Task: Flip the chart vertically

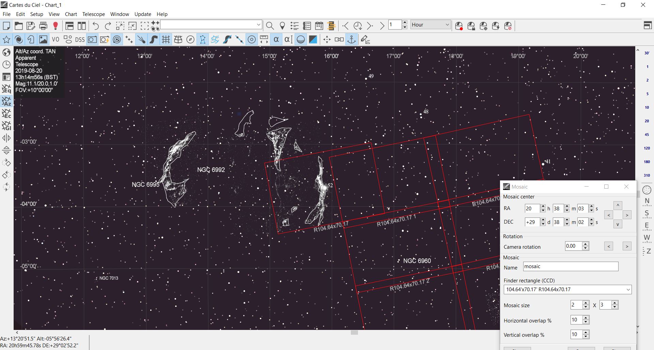Action: pyautogui.click(x=6, y=150)
